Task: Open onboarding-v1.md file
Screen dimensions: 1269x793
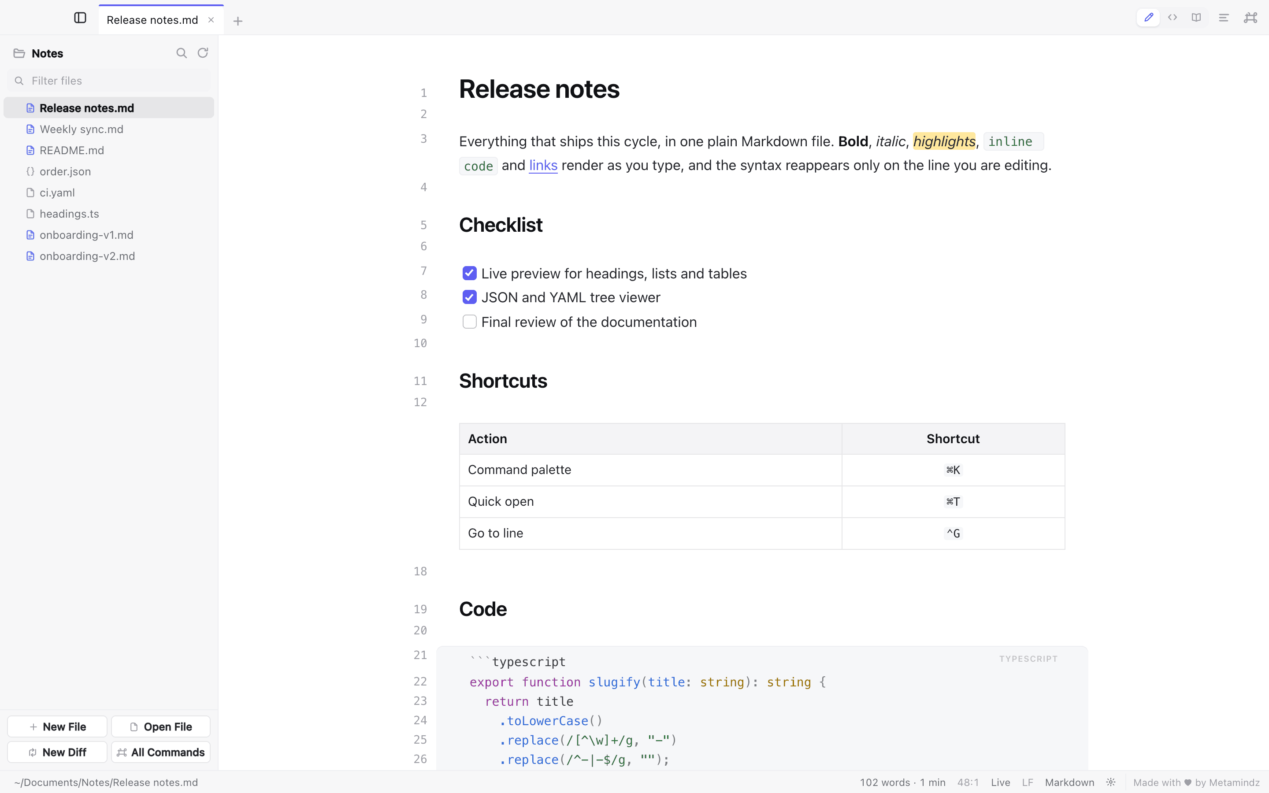Action: click(109, 235)
